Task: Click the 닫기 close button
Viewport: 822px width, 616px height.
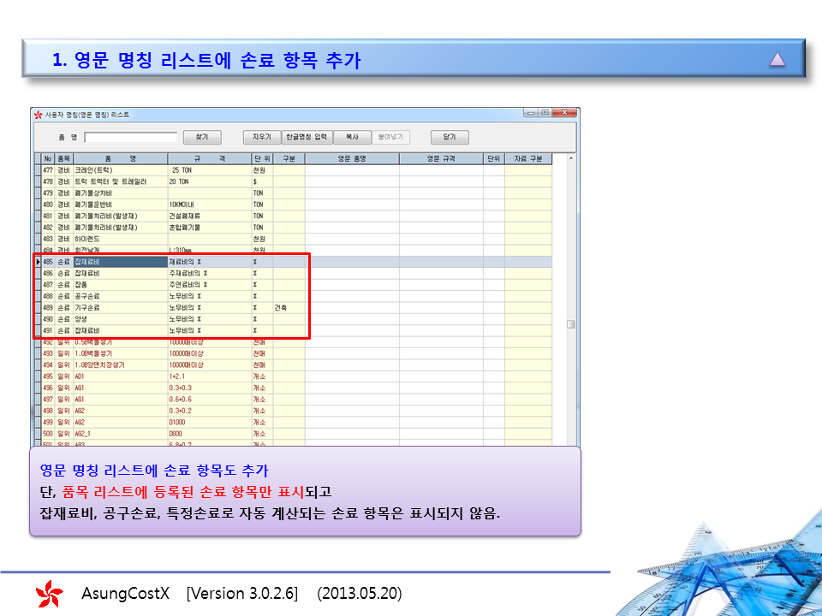Action: [x=449, y=137]
